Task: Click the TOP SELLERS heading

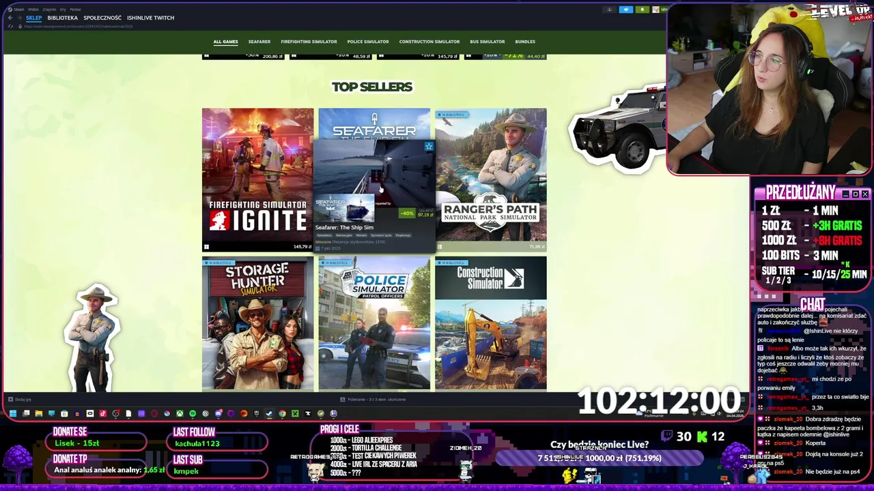Action: [x=372, y=87]
